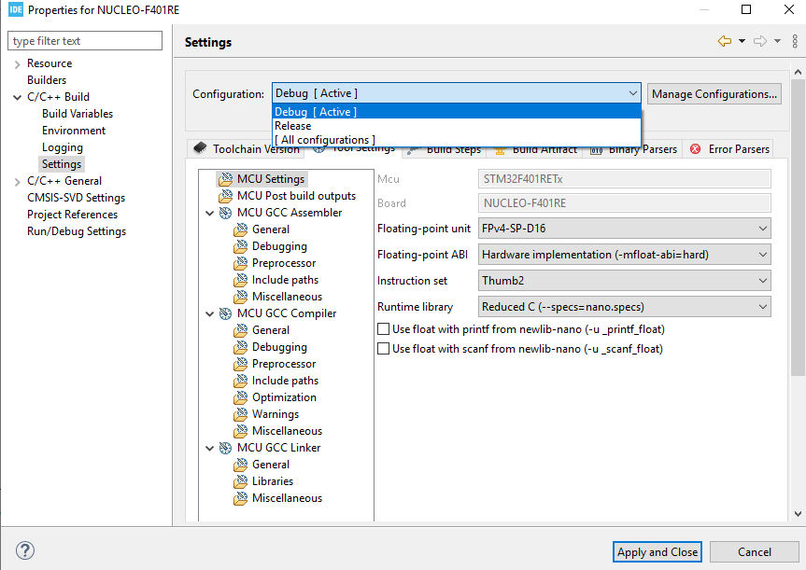Open the back history dropdown arrow

(x=742, y=41)
